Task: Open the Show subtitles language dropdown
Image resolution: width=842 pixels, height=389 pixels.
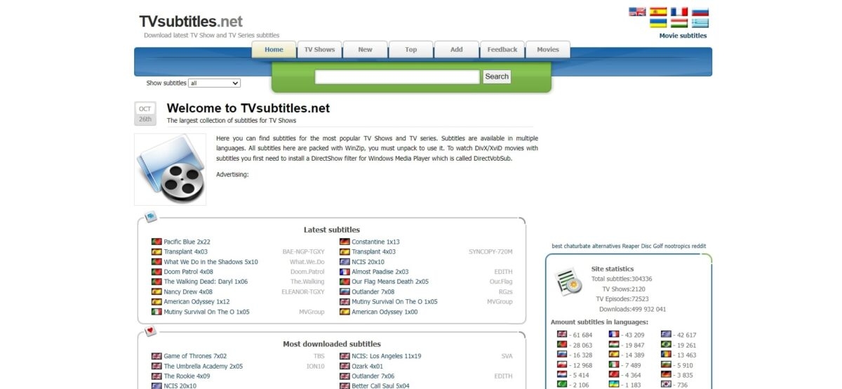Action: point(214,83)
